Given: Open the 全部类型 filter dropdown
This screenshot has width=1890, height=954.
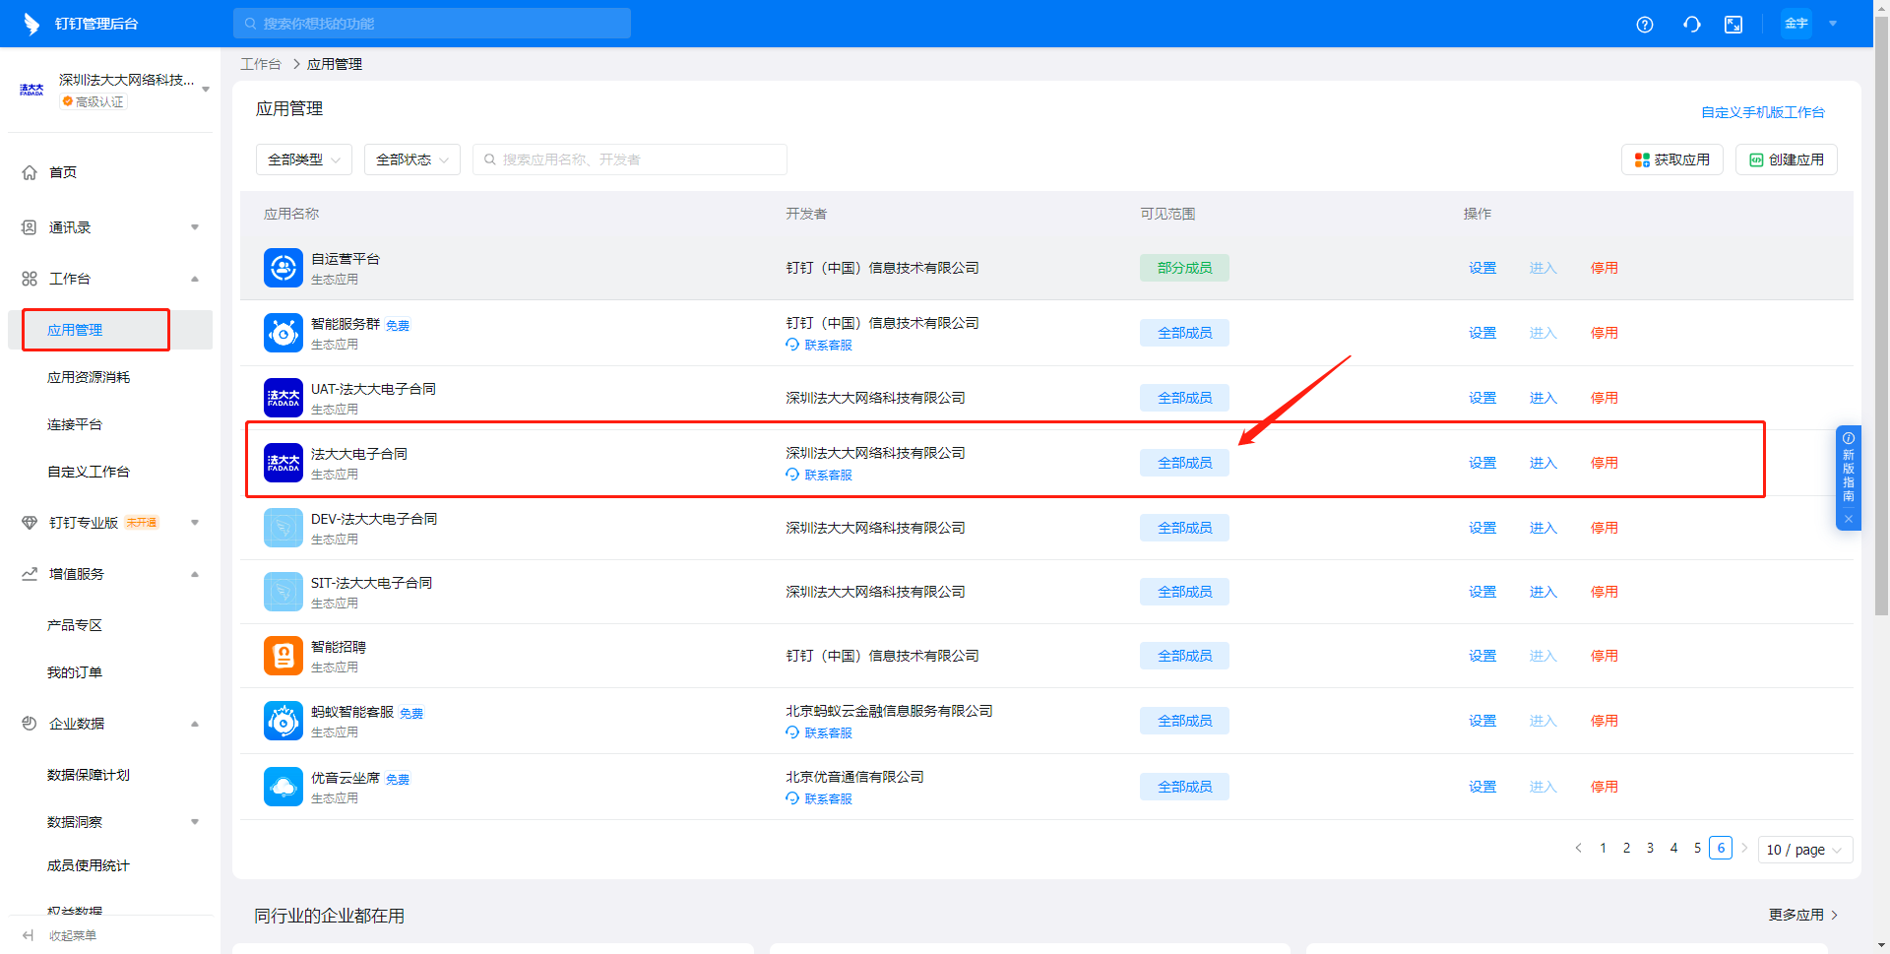Looking at the screenshot, I should [x=304, y=159].
